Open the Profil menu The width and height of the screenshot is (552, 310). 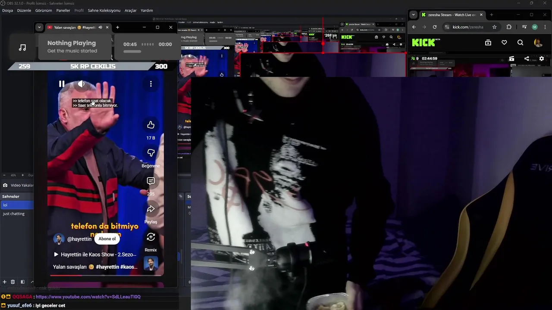(79, 10)
